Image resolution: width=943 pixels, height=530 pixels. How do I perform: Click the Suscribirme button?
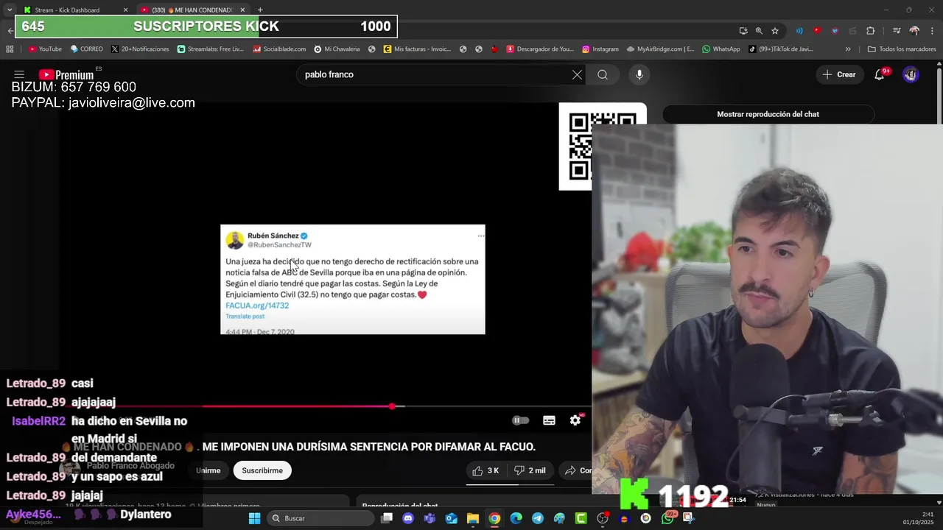pos(262,470)
